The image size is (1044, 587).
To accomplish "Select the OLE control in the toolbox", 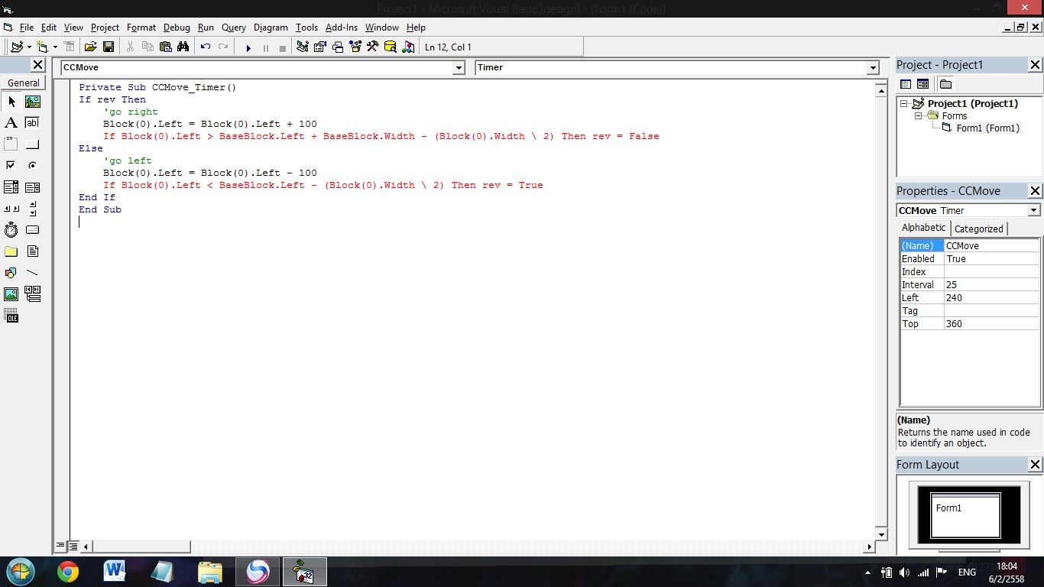I will (11, 316).
